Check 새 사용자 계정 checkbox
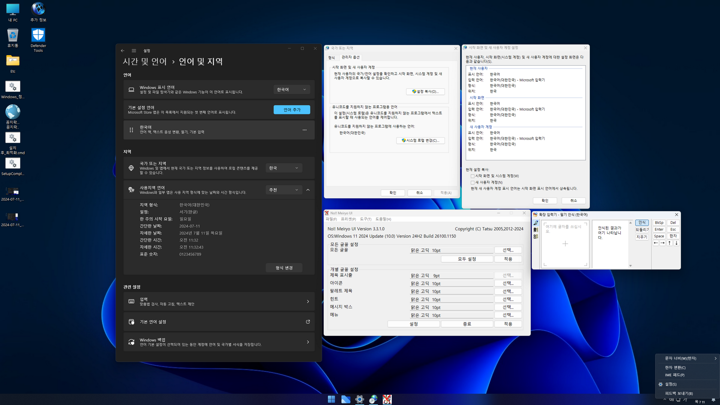Viewport: 720px width, 405px height. pos(472,183)
